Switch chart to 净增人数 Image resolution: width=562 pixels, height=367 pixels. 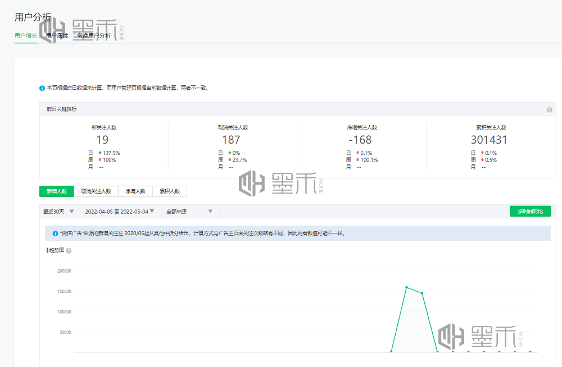click(x=135, y=191)
